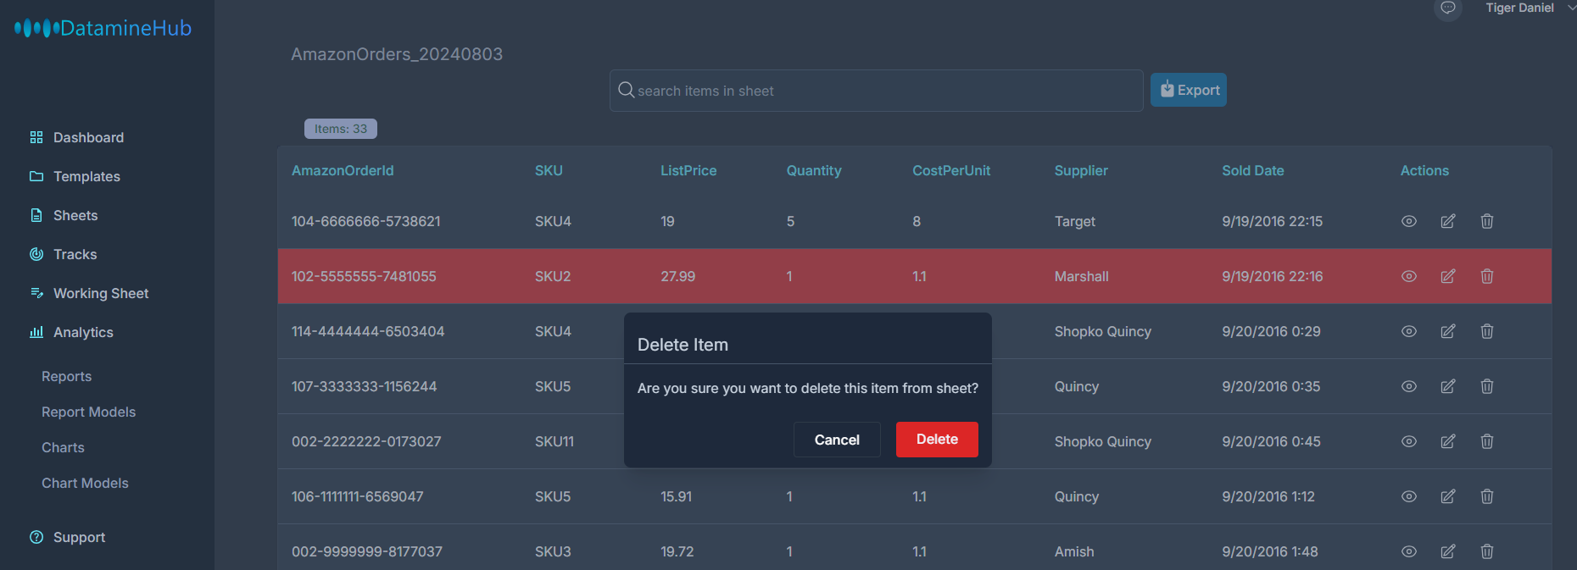The height and width of the screenshot is (570, 1577).
Task: View details of order 104-6666666-5738621
Action: [x=1409, y=221]
